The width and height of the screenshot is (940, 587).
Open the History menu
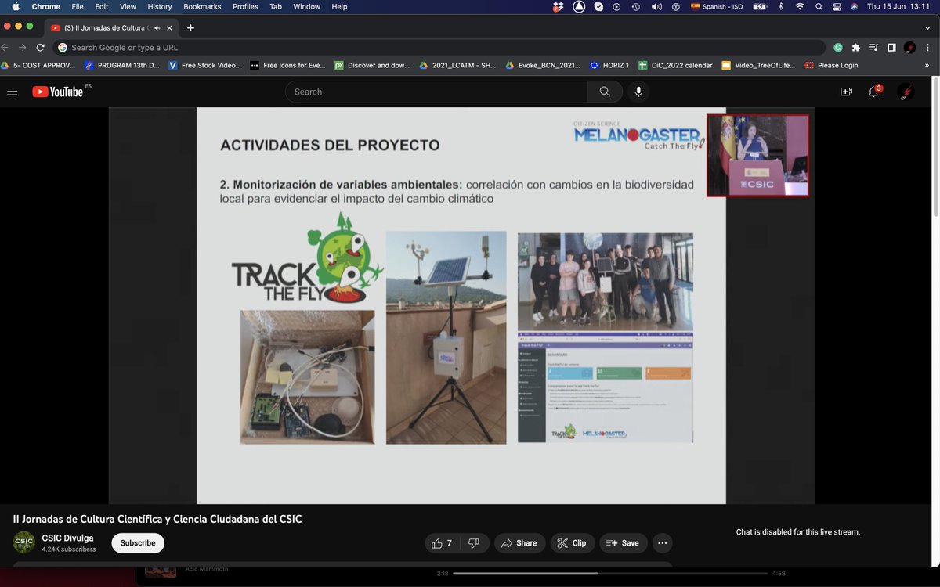click(159, 6)
